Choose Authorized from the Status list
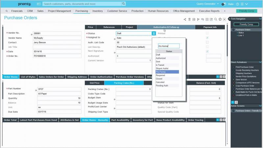 click(167, 58)
